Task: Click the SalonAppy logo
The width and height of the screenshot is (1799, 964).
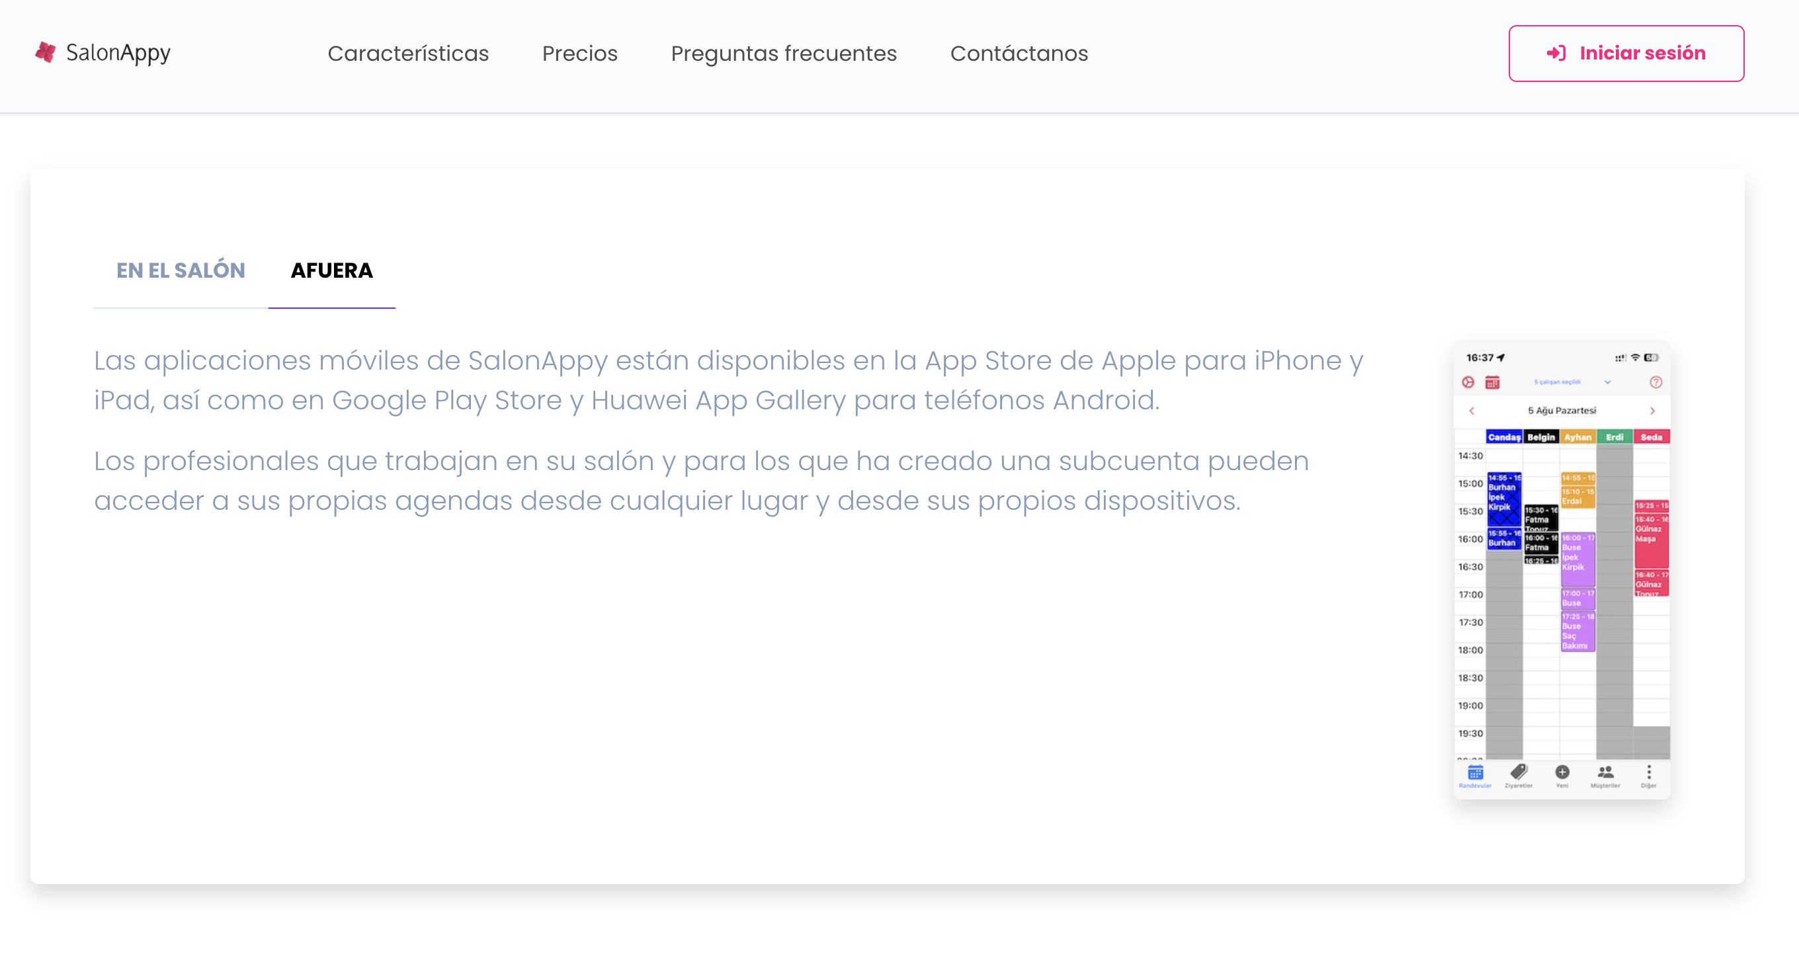Action: [103, 52]
